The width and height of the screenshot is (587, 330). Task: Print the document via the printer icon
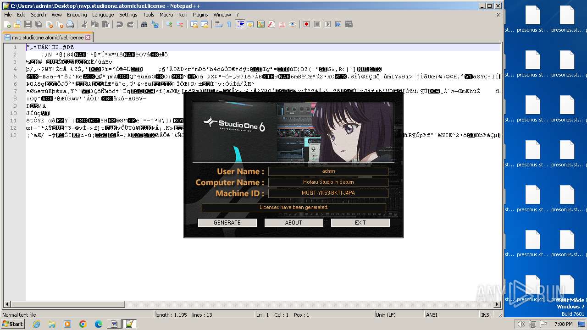point(70,24)
